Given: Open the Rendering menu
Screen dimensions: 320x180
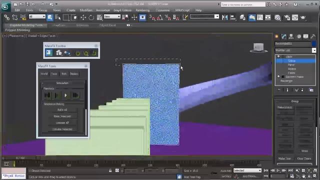Looking at the screenshot, I should coord(142,10).
